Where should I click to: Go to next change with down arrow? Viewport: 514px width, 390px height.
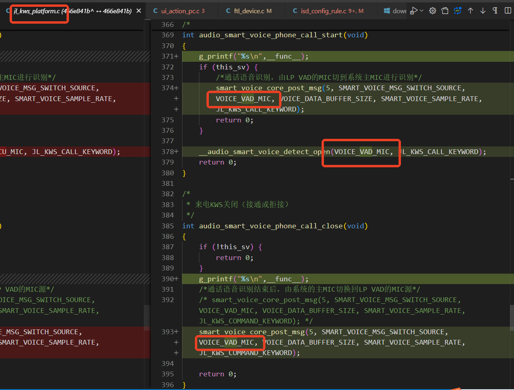tap(483, 11)
